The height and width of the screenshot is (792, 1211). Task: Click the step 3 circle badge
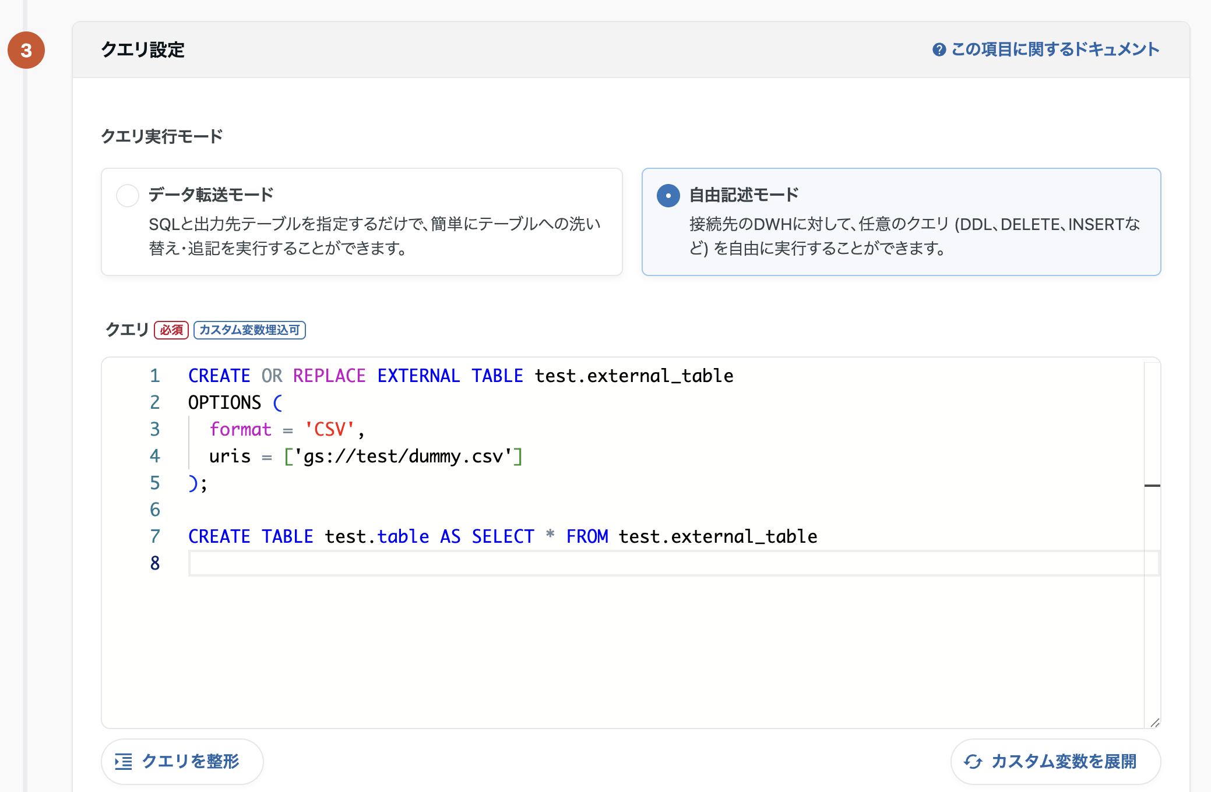pyautogui.click(x=26, y=50)
